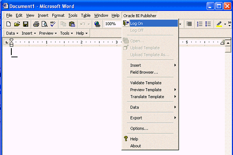The height and width of the screenshot is (155, 233).
Task: Expand undo history dropdown arrow
Action: point(89,24)
